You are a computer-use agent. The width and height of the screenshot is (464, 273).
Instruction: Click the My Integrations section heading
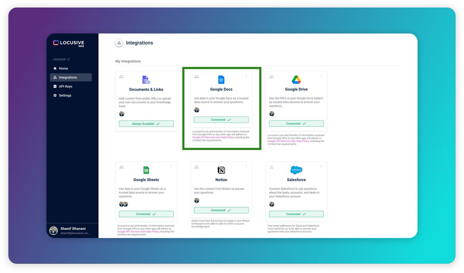pyautogui.click(x=128, y=61)
